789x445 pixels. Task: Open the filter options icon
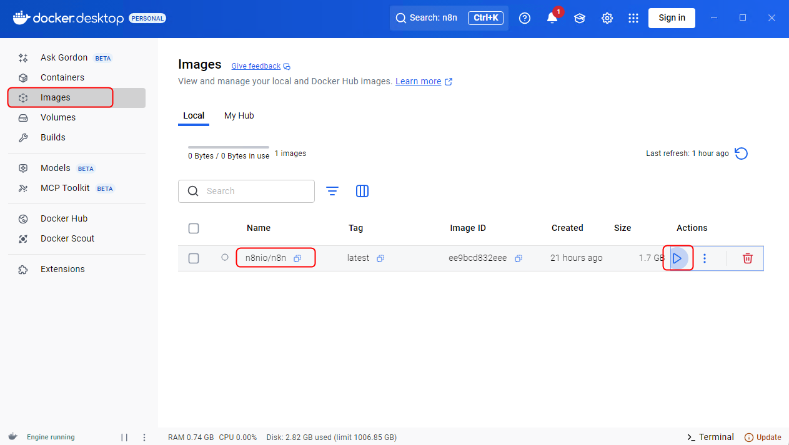[332, 191]
